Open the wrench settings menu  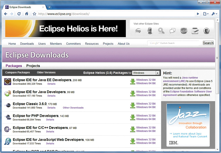214,14
